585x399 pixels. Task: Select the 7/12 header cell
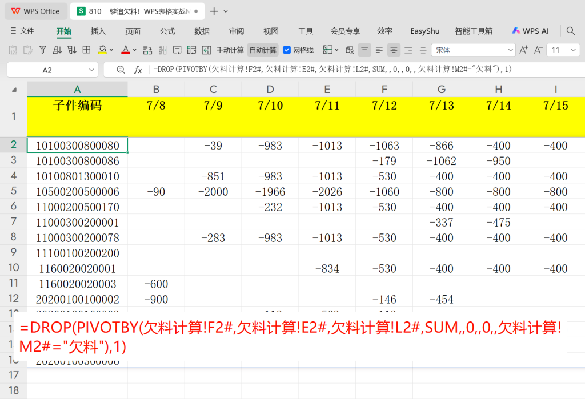[x=384, y=116]
